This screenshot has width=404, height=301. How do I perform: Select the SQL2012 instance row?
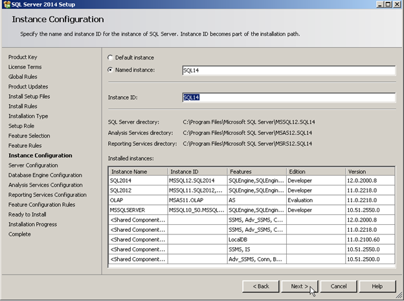(252, 191)
